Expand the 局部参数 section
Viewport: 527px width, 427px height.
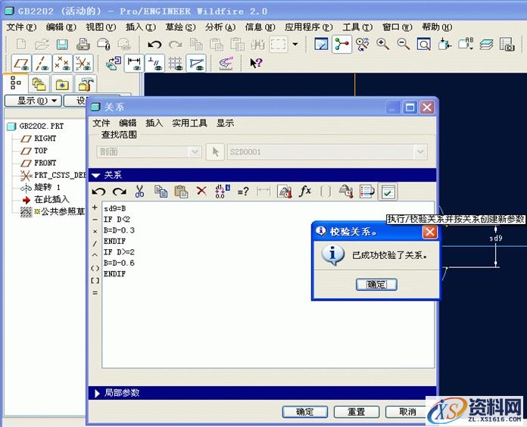(95, 393)
